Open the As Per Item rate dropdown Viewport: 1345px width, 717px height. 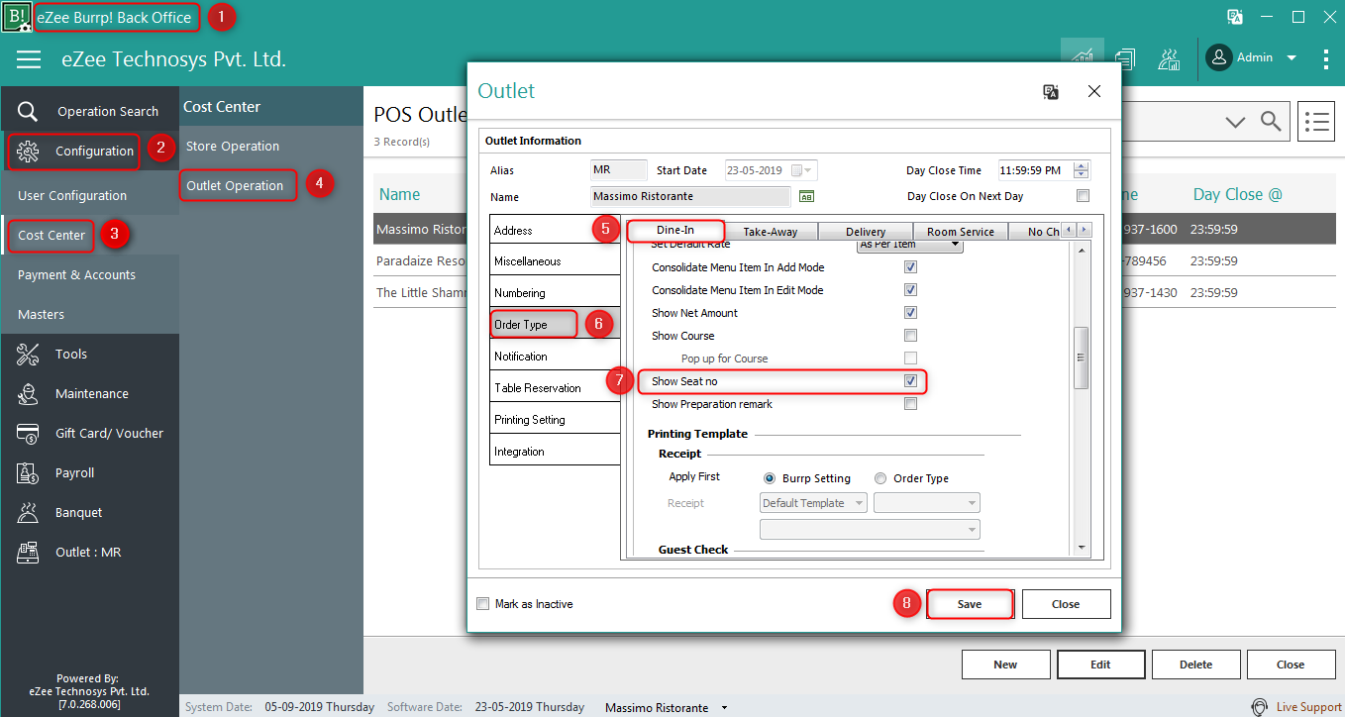click(x=909, y=245)
